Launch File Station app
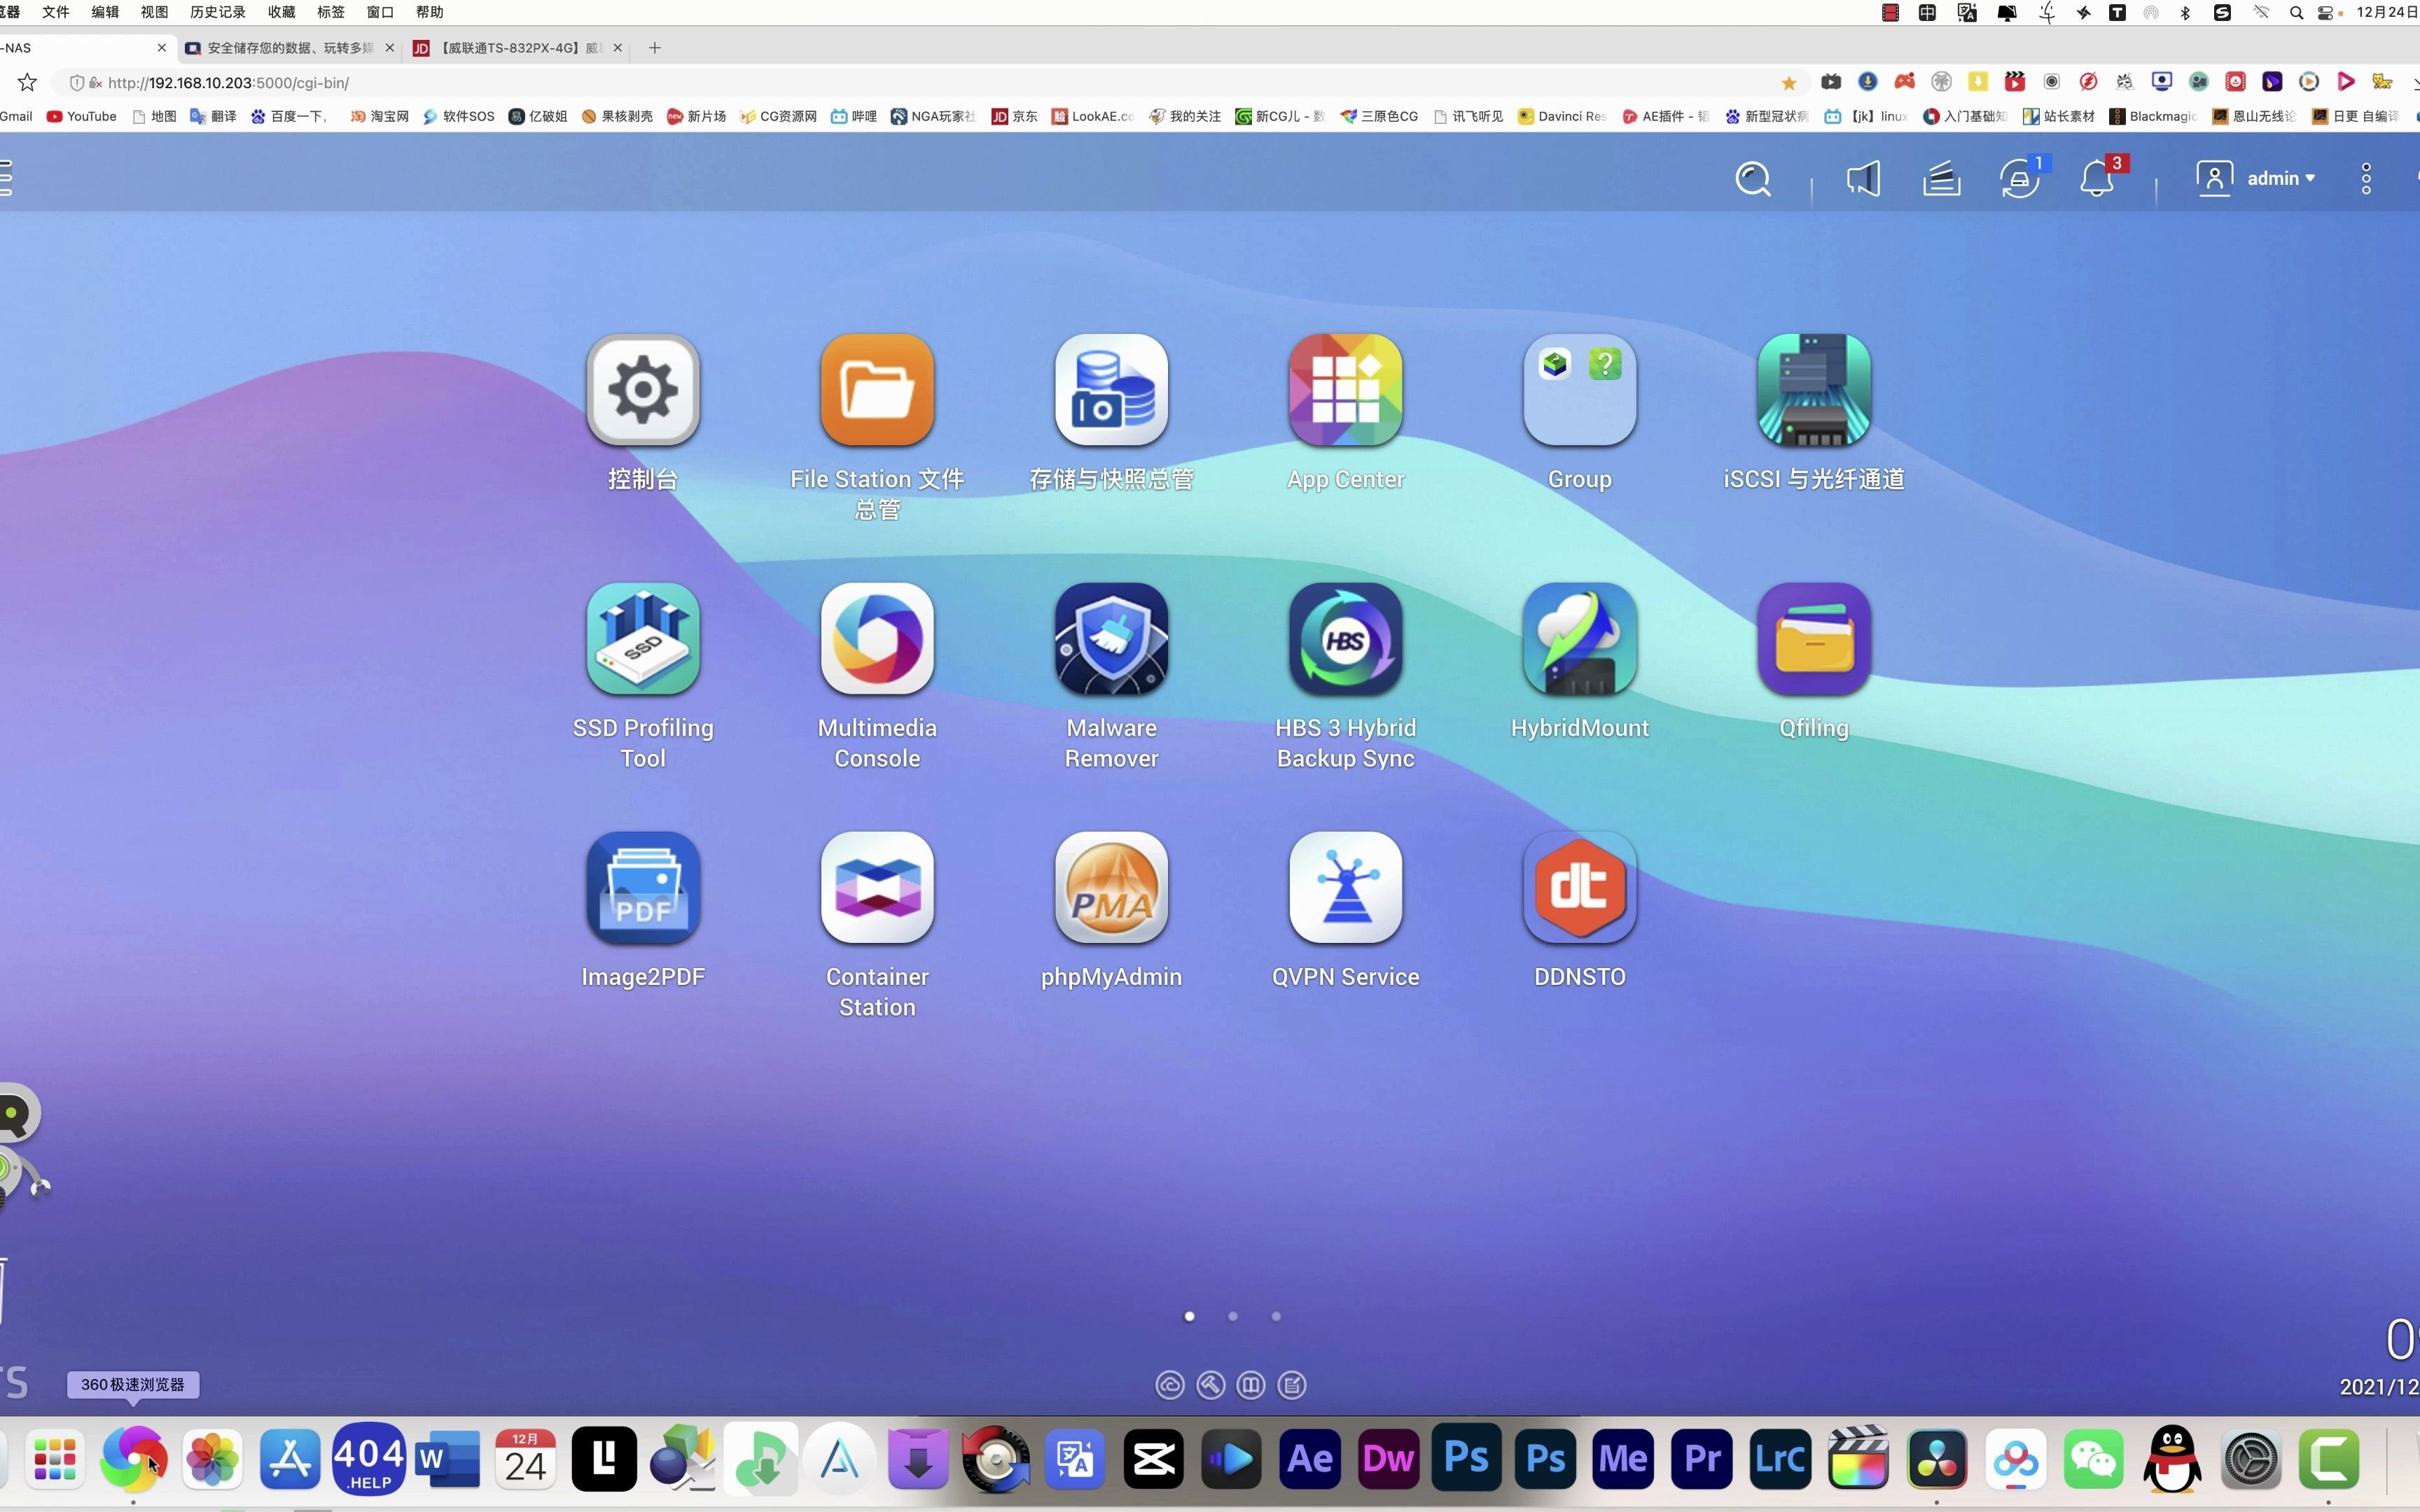The width and height of the screenshot is (2420, 1512). pos(877,390)
